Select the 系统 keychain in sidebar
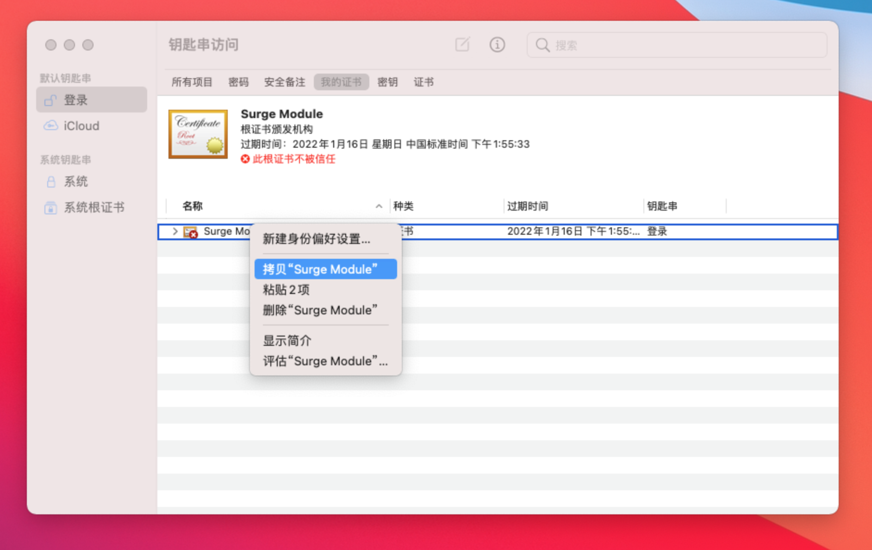 (92, 181)
